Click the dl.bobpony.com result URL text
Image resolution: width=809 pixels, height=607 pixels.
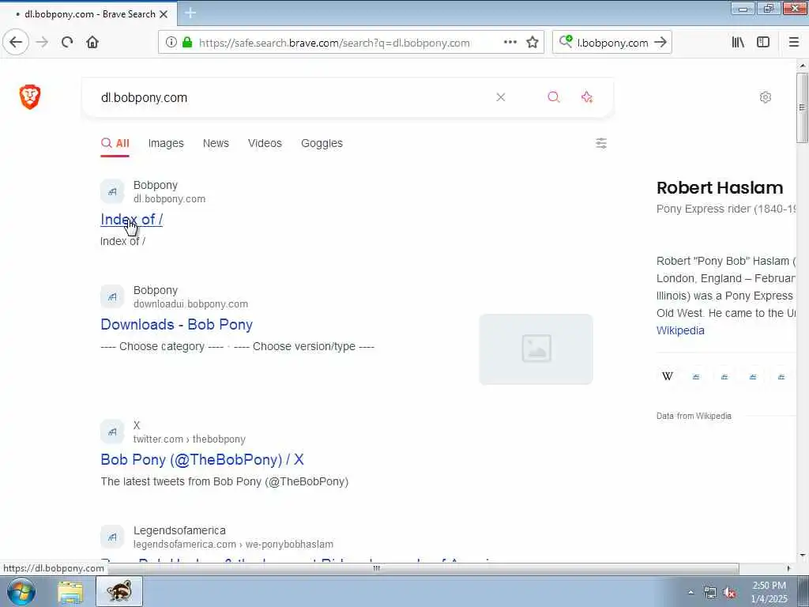pos(169,198)
